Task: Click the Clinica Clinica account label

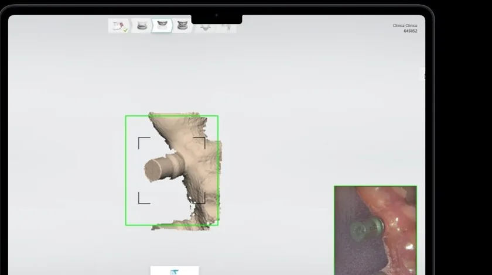Action: [405, 26]
